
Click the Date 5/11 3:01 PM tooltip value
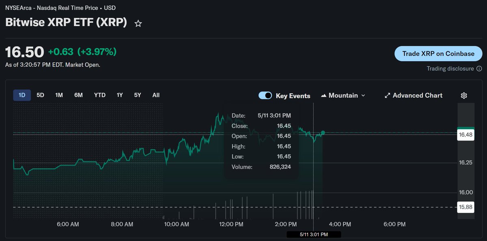tap(274, 116)
